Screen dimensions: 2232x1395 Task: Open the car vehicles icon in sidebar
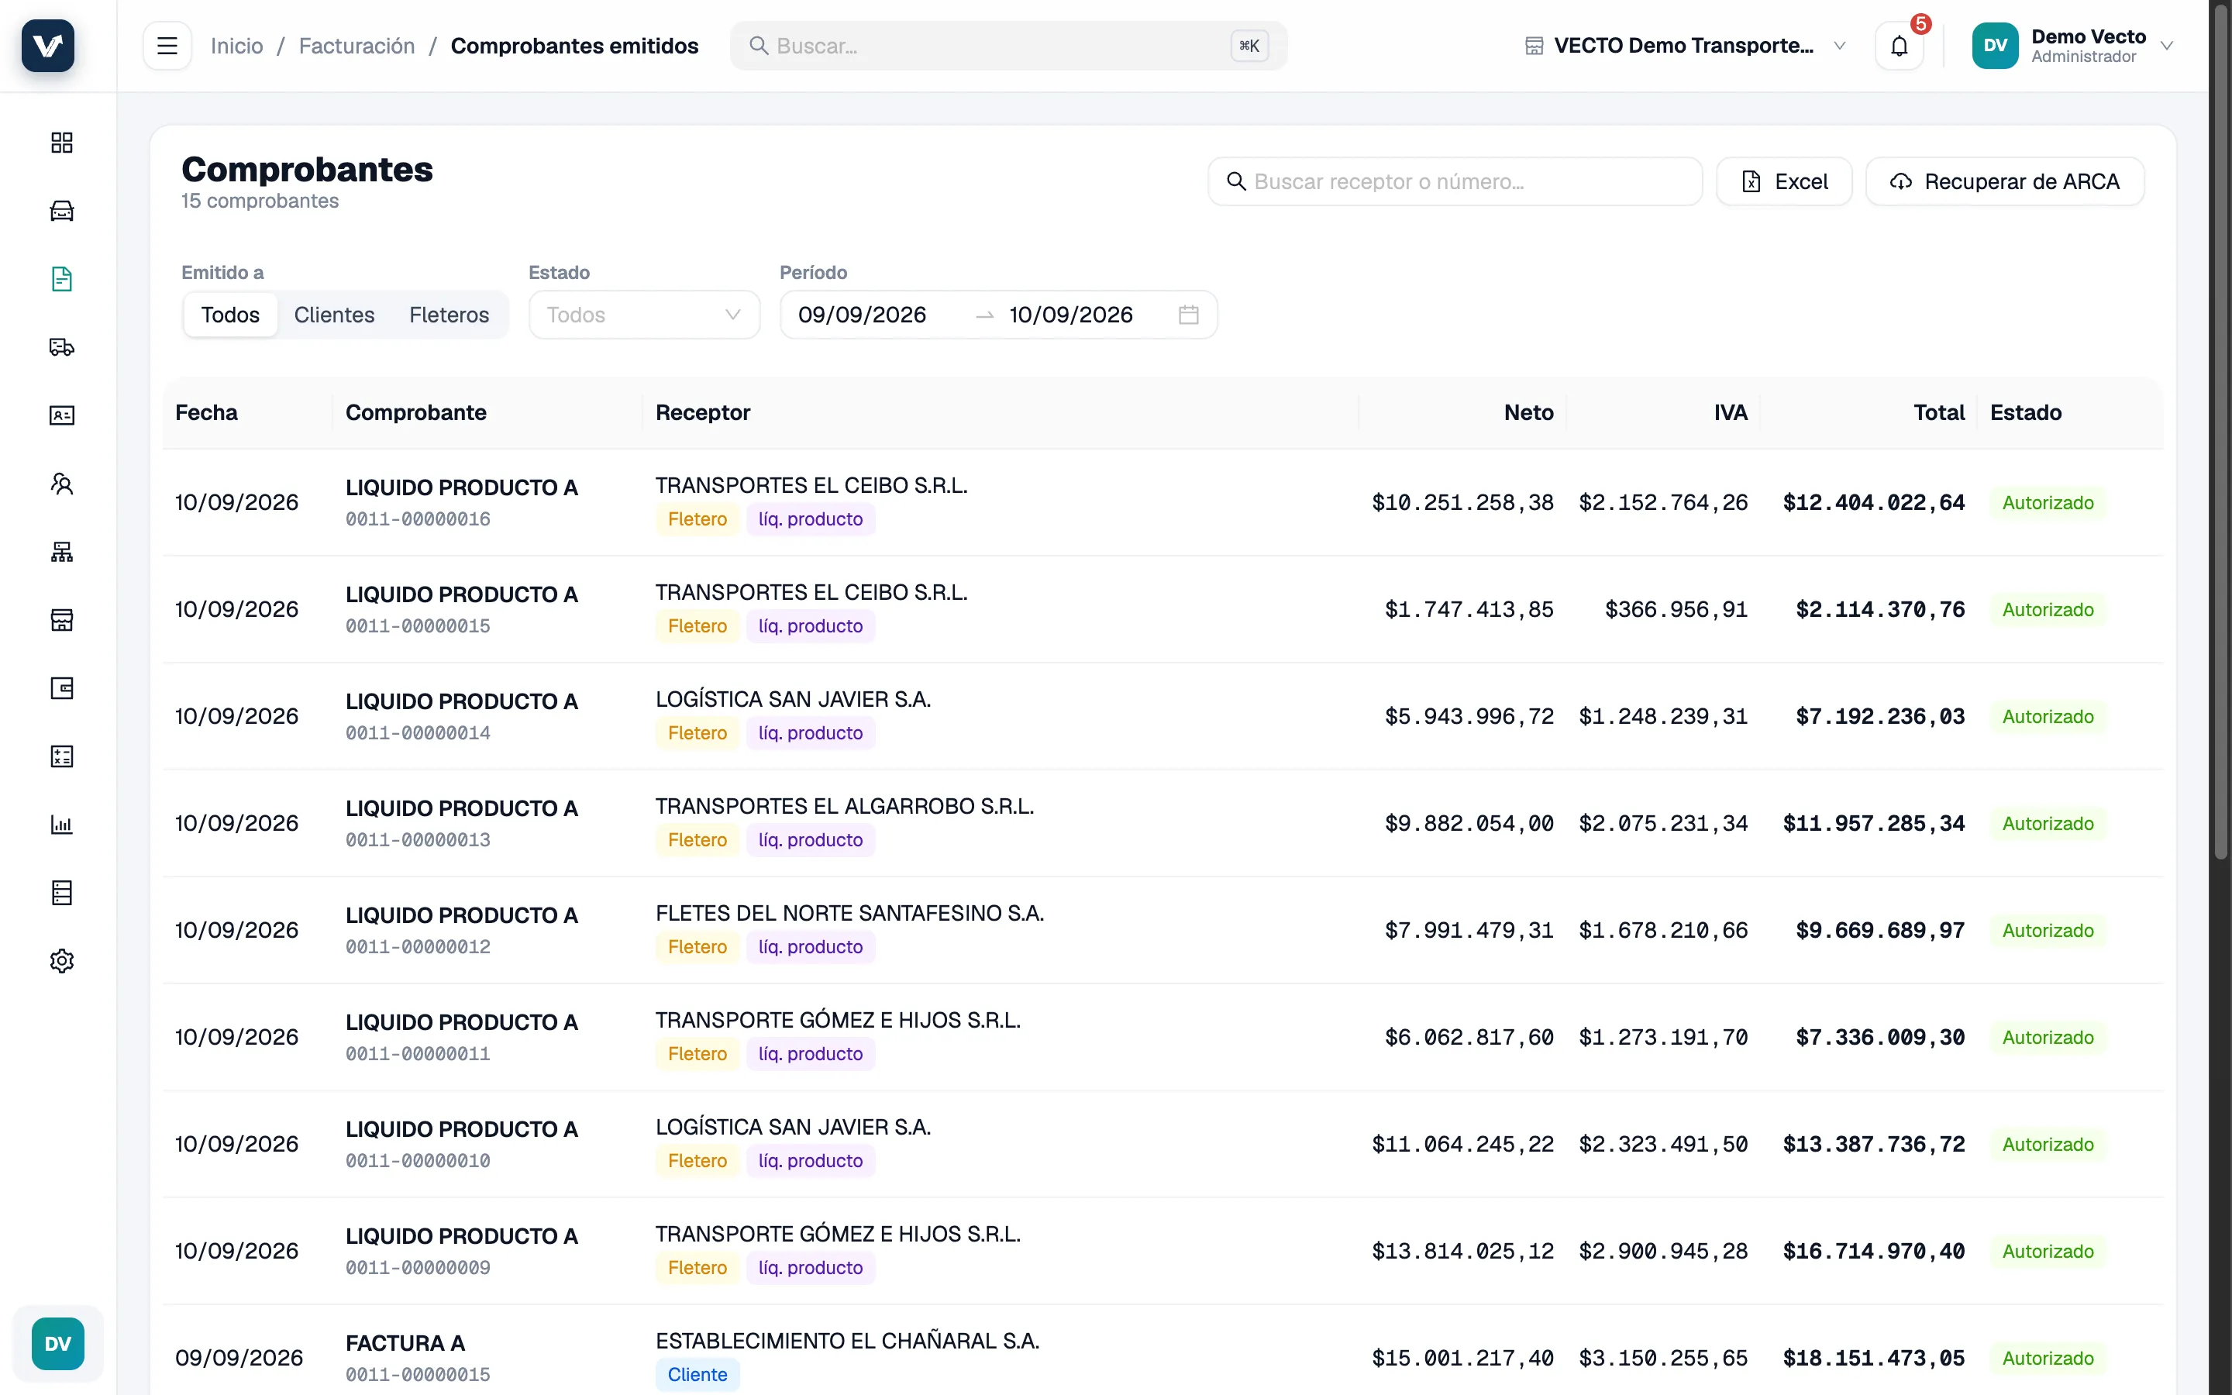[62, 210]
